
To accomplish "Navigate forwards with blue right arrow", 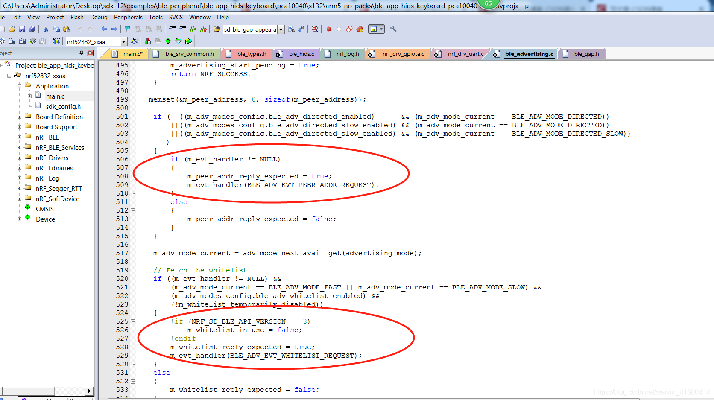I will (x=114, y=29).
